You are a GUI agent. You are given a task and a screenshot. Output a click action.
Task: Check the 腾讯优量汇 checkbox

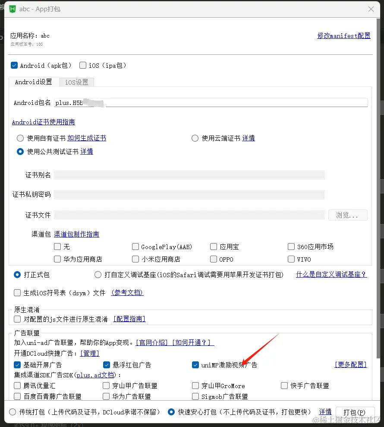point(17,386)
